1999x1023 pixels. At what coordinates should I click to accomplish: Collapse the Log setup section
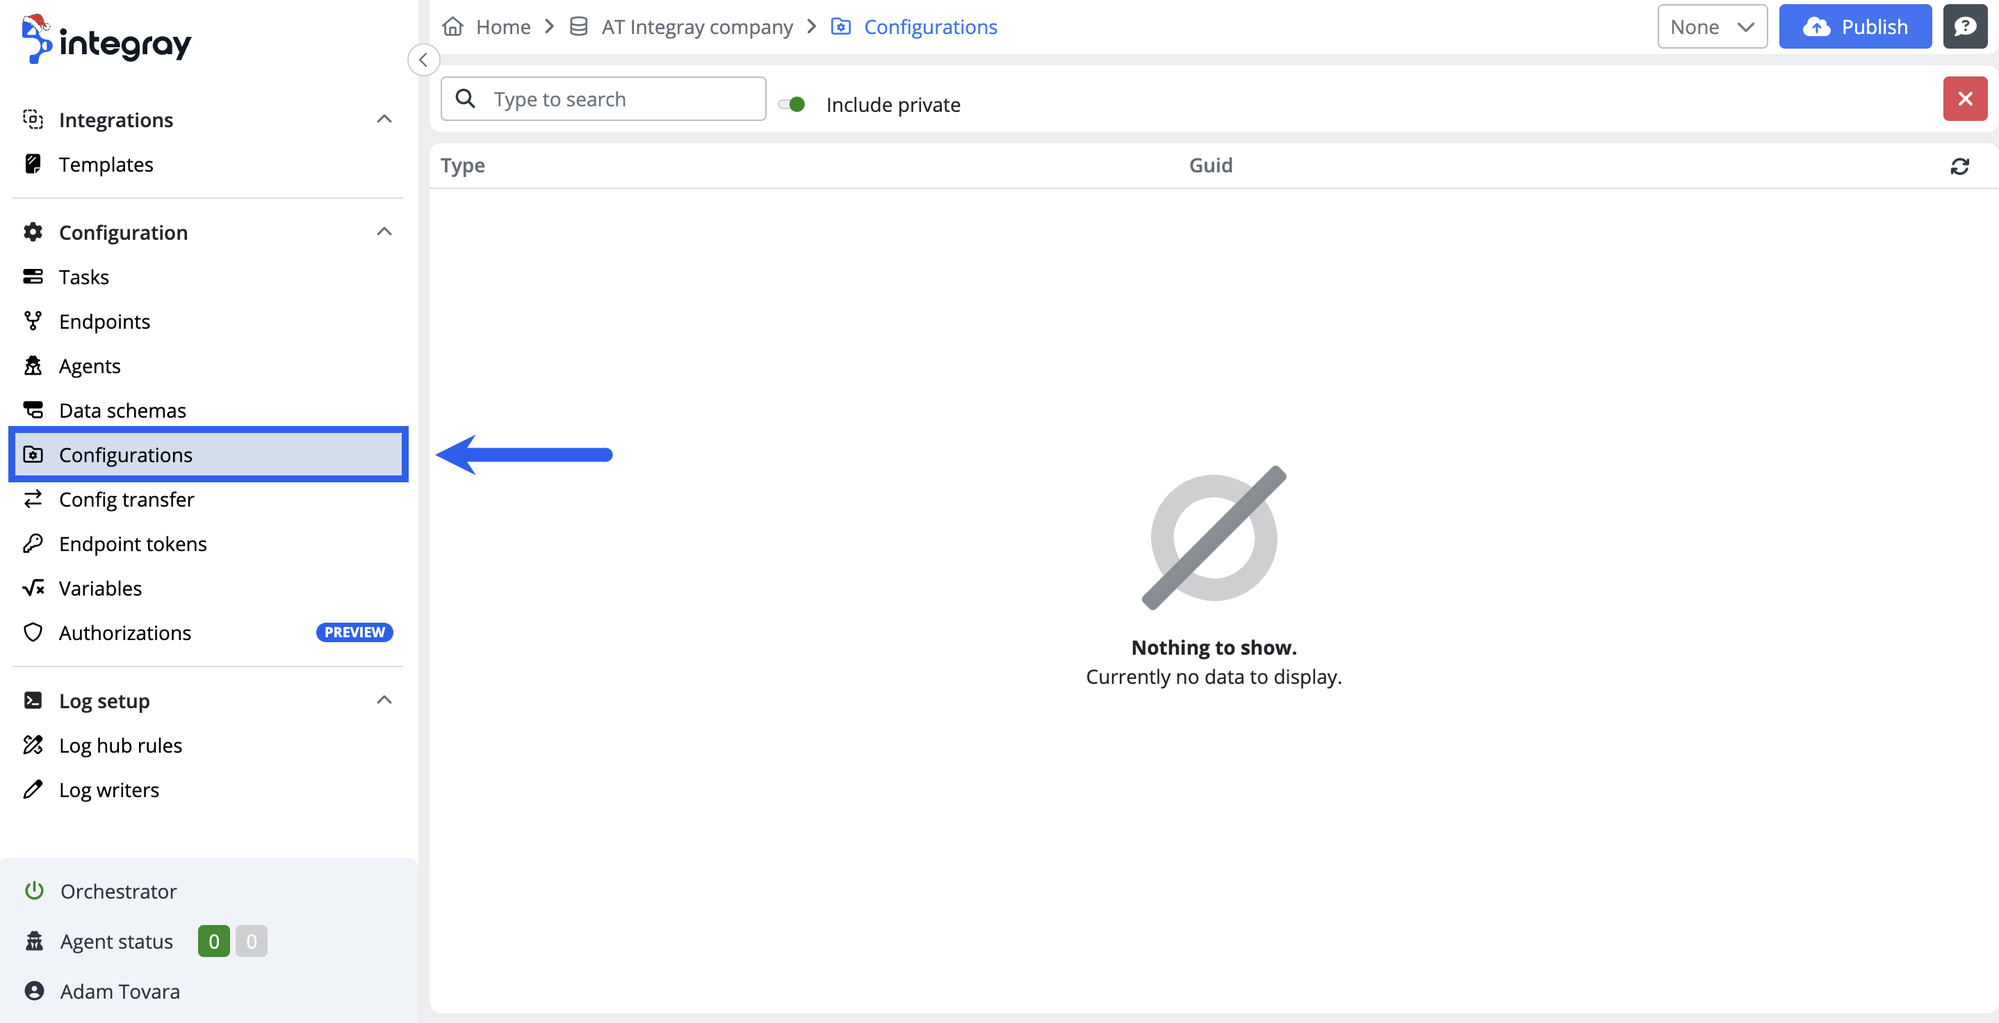click(384, 700)
